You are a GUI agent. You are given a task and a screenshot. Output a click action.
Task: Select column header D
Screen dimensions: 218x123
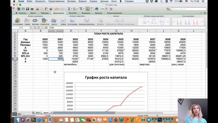[71, 31]
